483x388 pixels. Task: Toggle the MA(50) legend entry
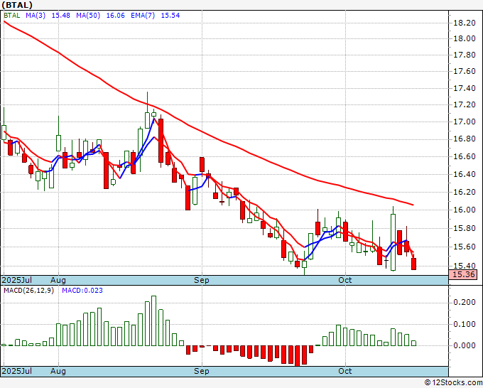(x=89, y=16)
